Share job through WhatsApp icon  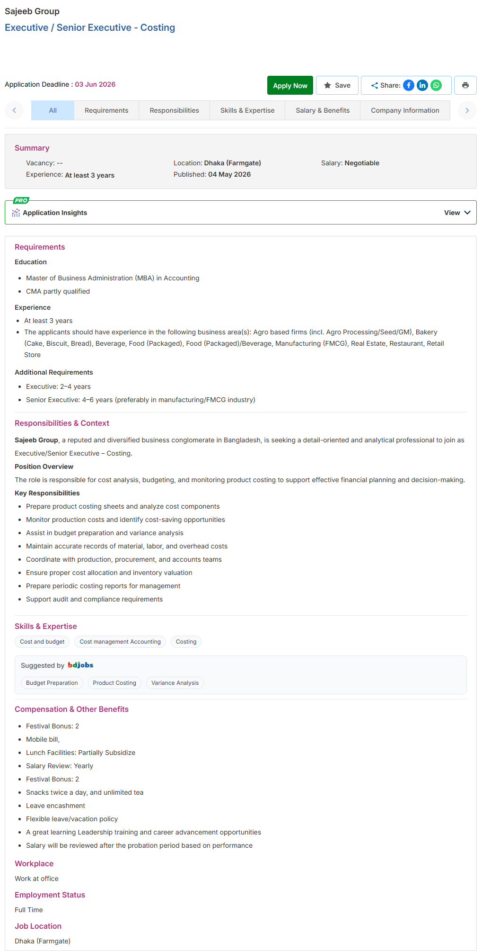pyautogui.click(x=436, y=85)
